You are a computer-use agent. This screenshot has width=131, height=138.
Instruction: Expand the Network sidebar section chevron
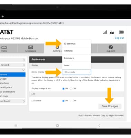coord(24,65)
